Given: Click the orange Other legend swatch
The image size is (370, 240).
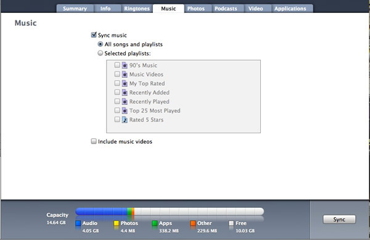Looking at the screenshot, I should (193, 223).
